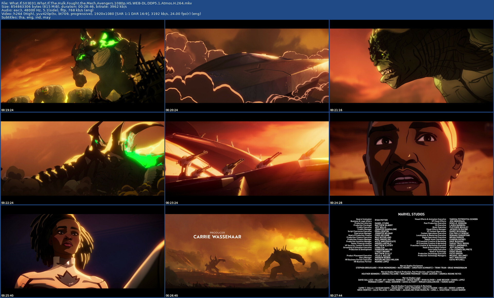Click the 00:24:28 timestamp label
The height and width of the screenshot is (298, 494).
[336, 203]
